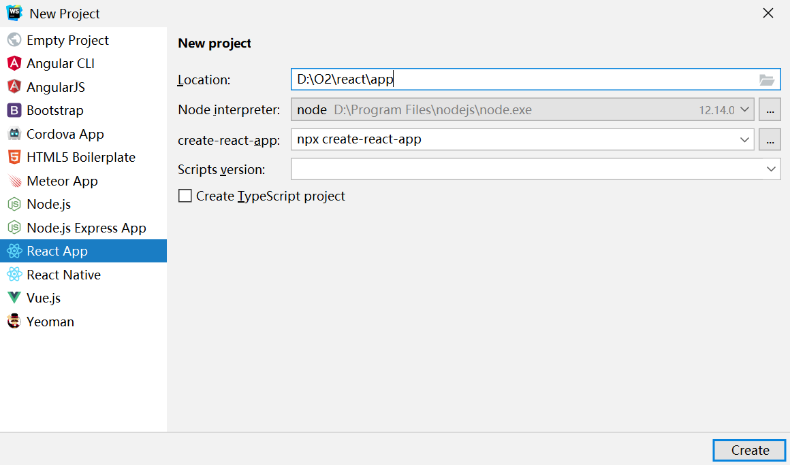Select Meteor App project type
The image size is (790, 465).
click(83, 180)
